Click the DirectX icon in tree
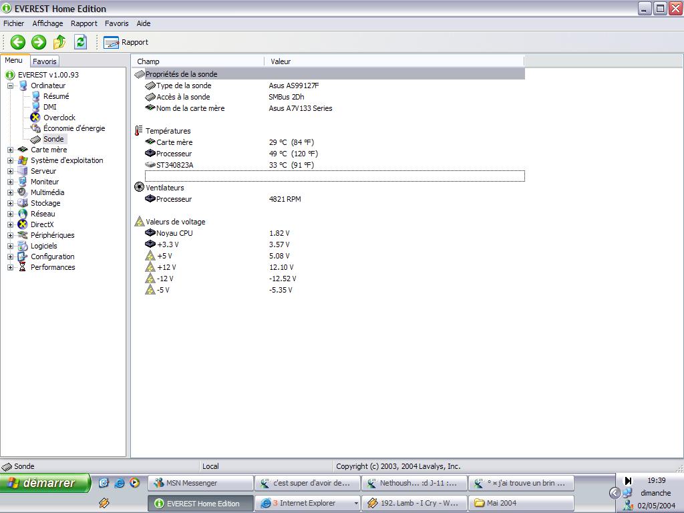 (23, 224)
